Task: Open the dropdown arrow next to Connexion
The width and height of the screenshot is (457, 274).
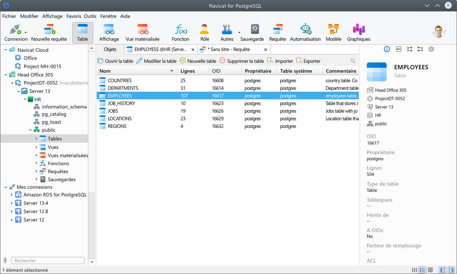Action: [x=26, y=32]
